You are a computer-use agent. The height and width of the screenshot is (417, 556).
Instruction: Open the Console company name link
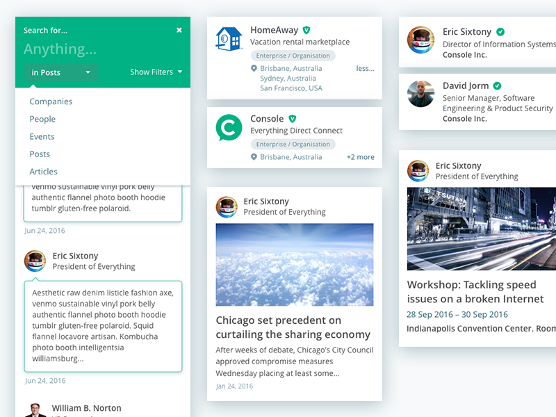(x=267, y=119)
